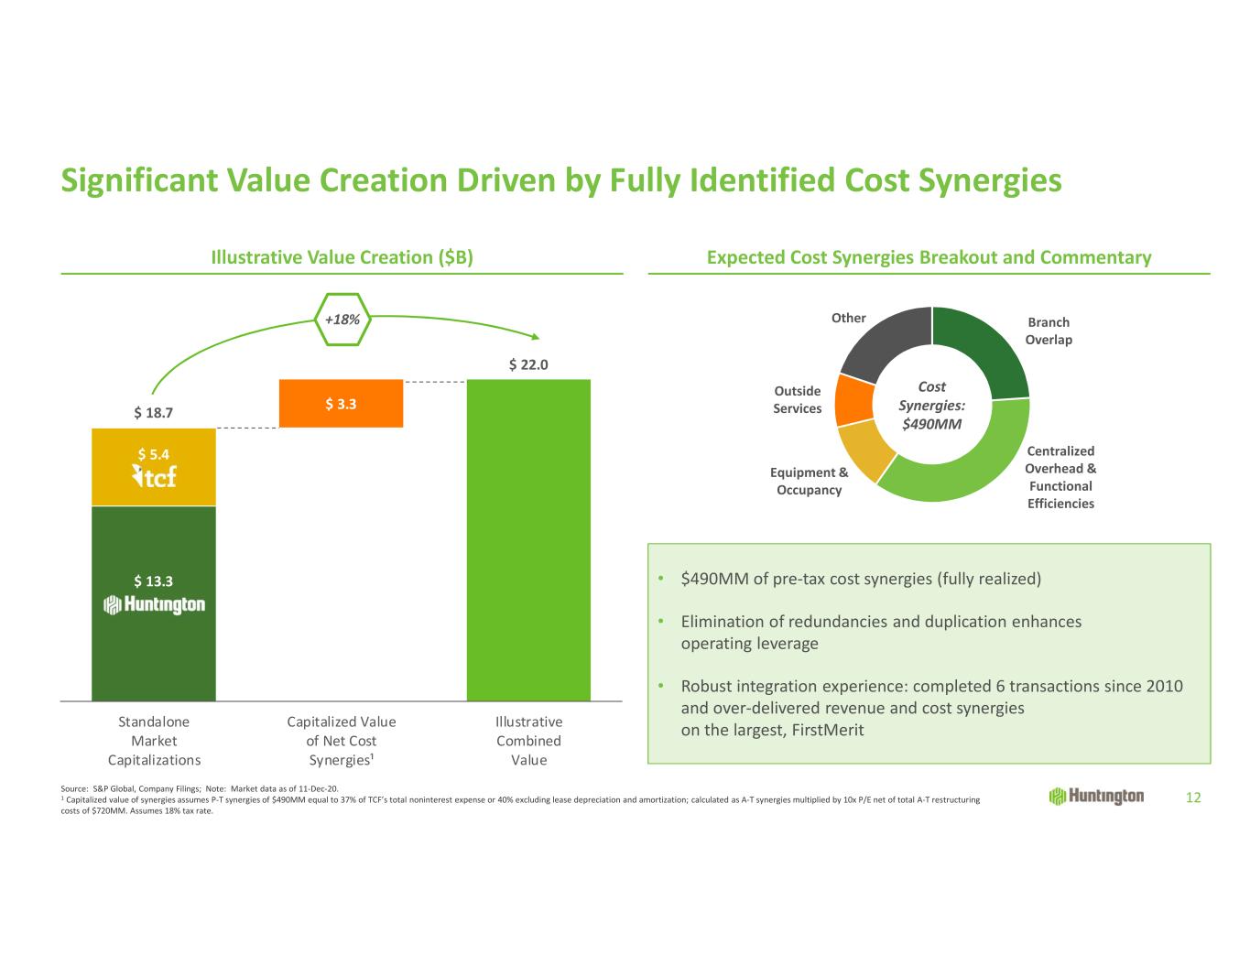Click the $ 18.7 total label
The image size is (1250, 966).
tap(154, 413)
